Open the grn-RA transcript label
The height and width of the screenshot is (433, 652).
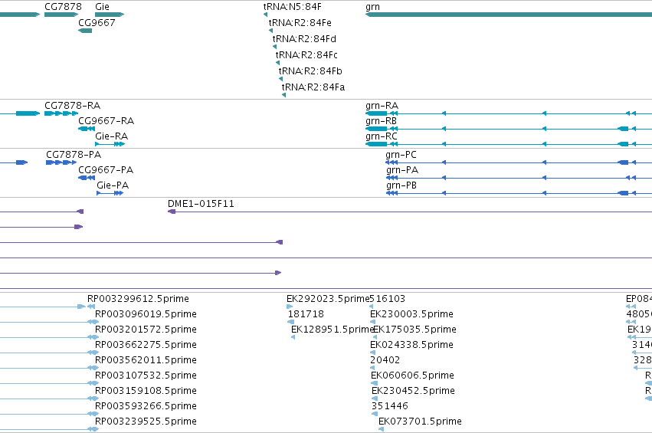382,105
